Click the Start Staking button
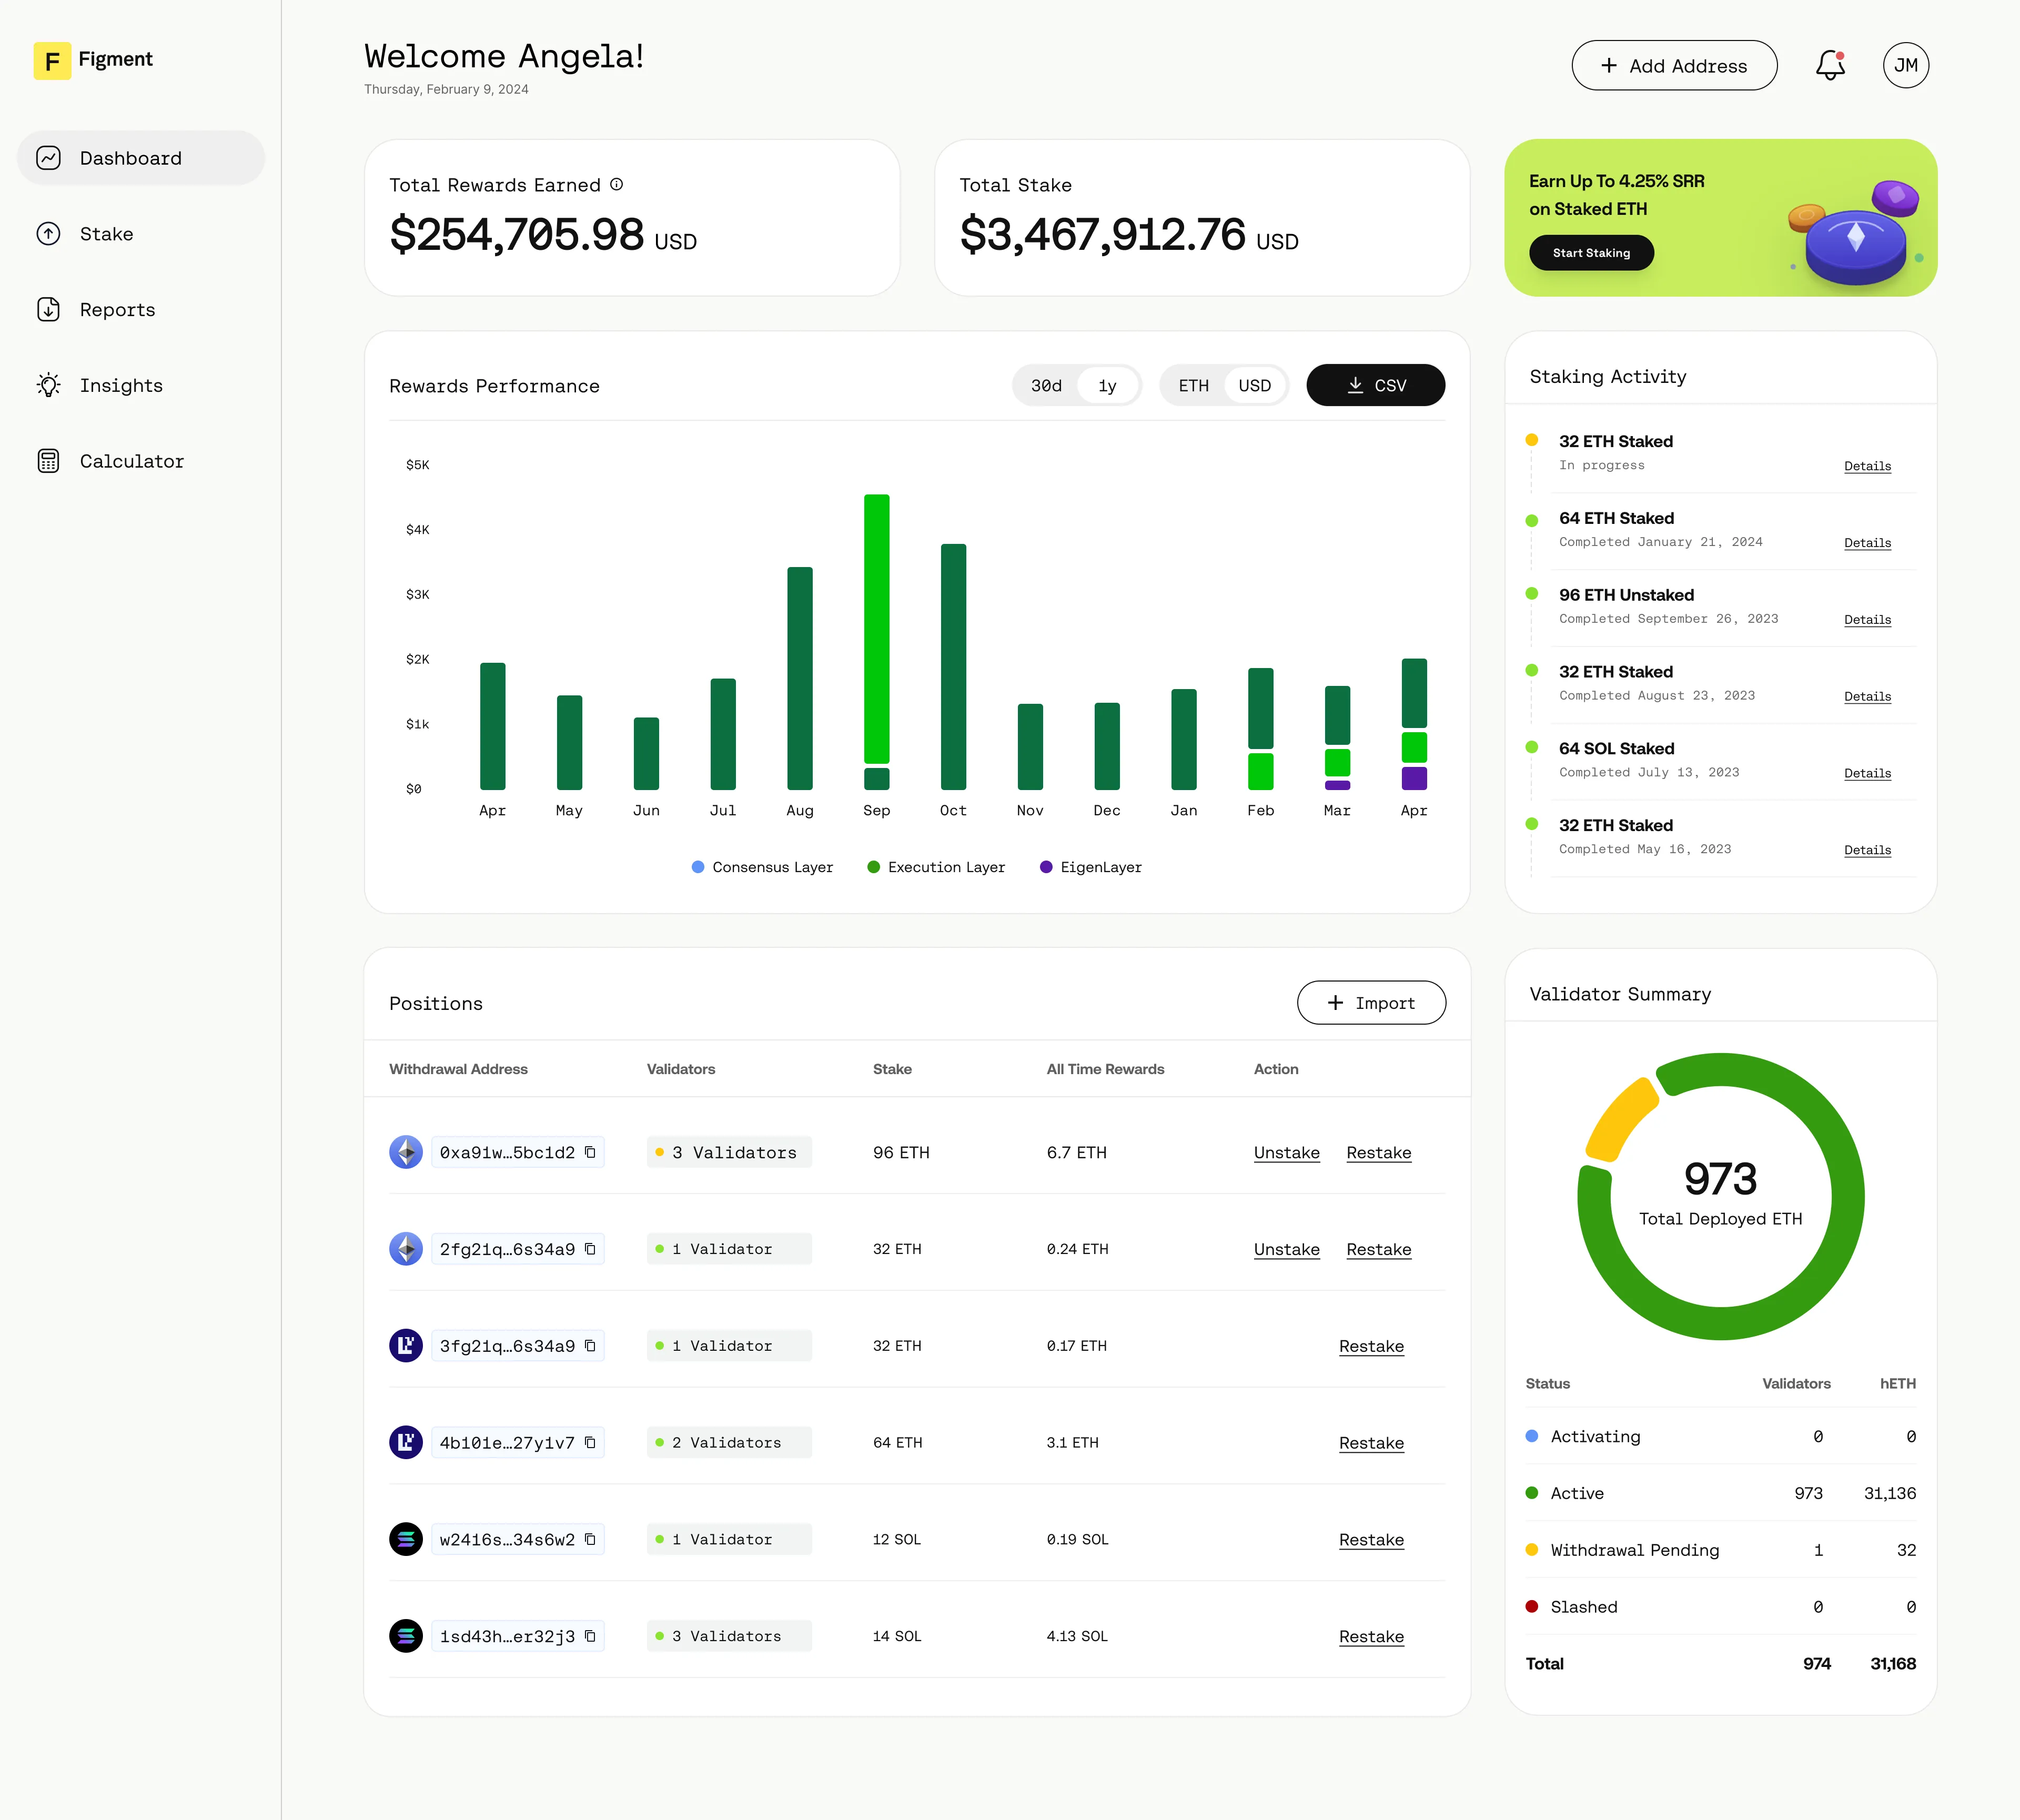The image size is (2020, 1820). (1591, 253)
